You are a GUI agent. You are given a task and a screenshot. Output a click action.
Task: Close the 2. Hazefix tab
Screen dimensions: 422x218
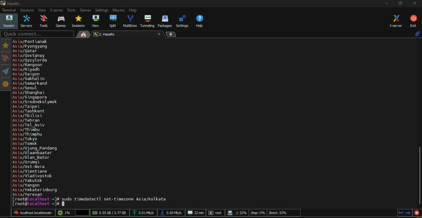[x=159, y=34]
